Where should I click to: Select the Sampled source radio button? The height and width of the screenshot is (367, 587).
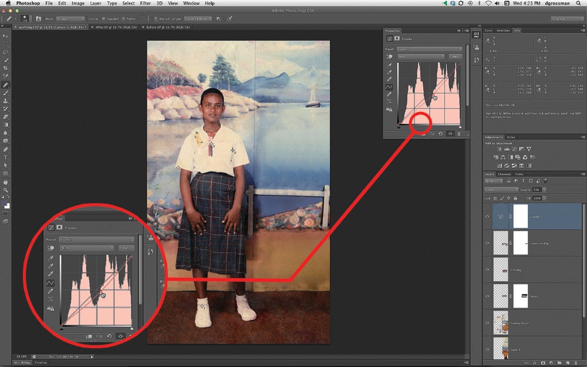pos(104,19)
